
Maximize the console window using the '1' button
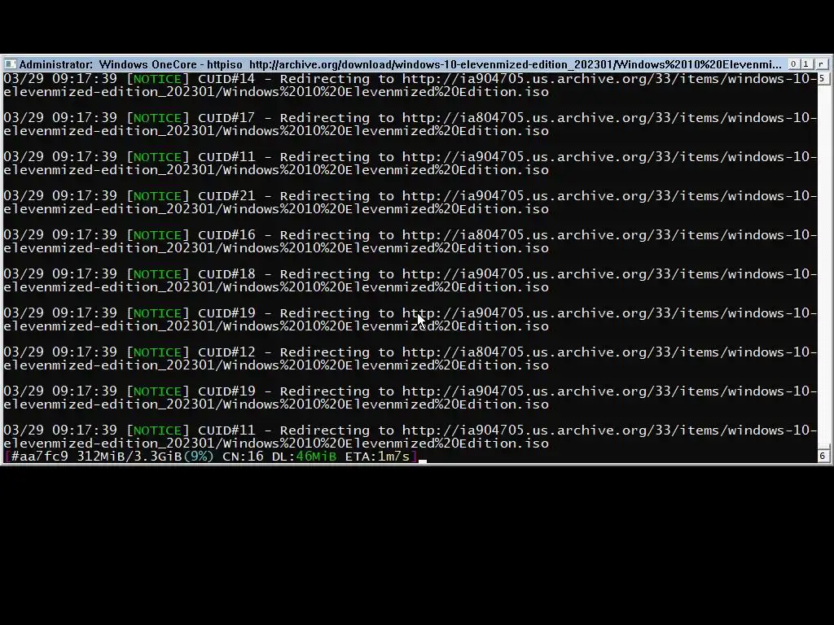pyautogui.click(x=806, y=64)
